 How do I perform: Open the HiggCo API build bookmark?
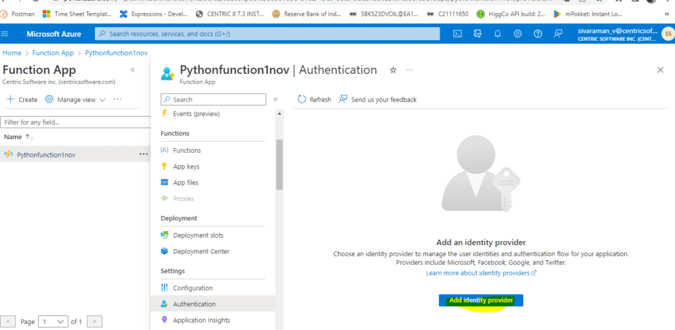512,14
